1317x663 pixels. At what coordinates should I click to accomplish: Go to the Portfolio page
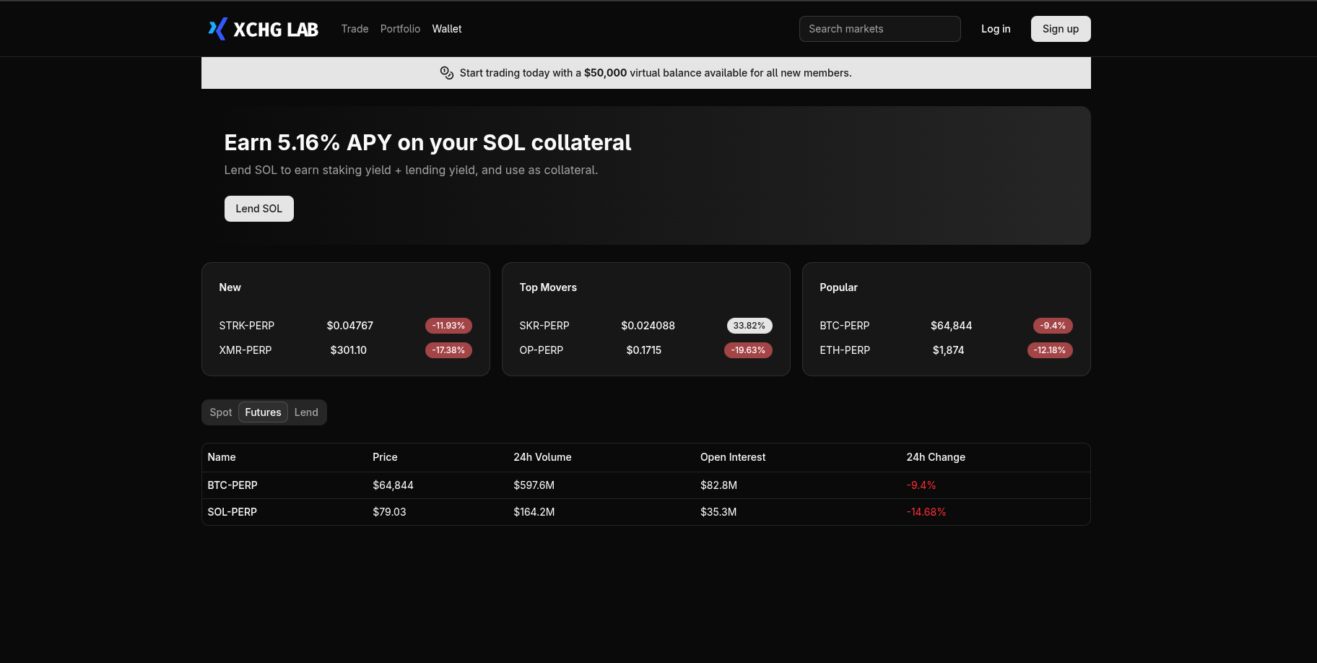(400, 29)
